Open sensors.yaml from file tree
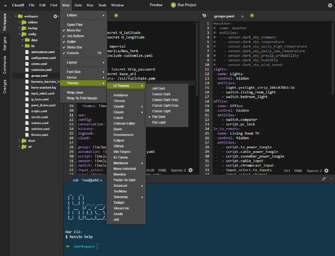Viewport: 335px width, 256px height. coord(40,123)
